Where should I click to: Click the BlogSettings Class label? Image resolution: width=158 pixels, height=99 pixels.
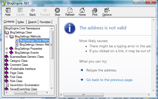21,32
